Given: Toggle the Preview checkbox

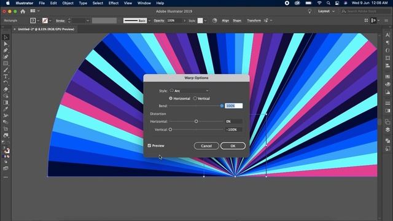Looking at the screenshot, I should (149, 145).
